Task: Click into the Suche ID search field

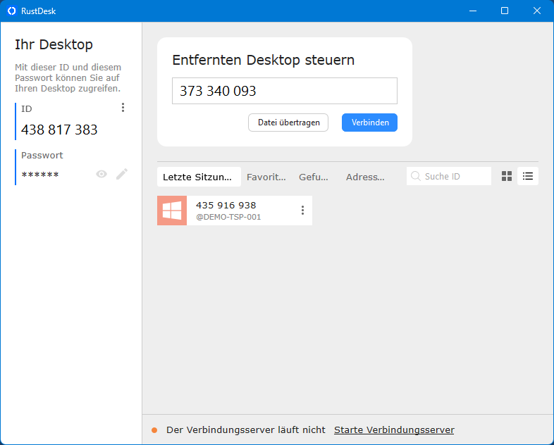Action: coord(455,176)
